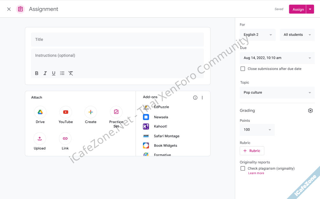Click the Add-ons info icon
This screenshot has height=199, width=320.
[x=195, y=98]
